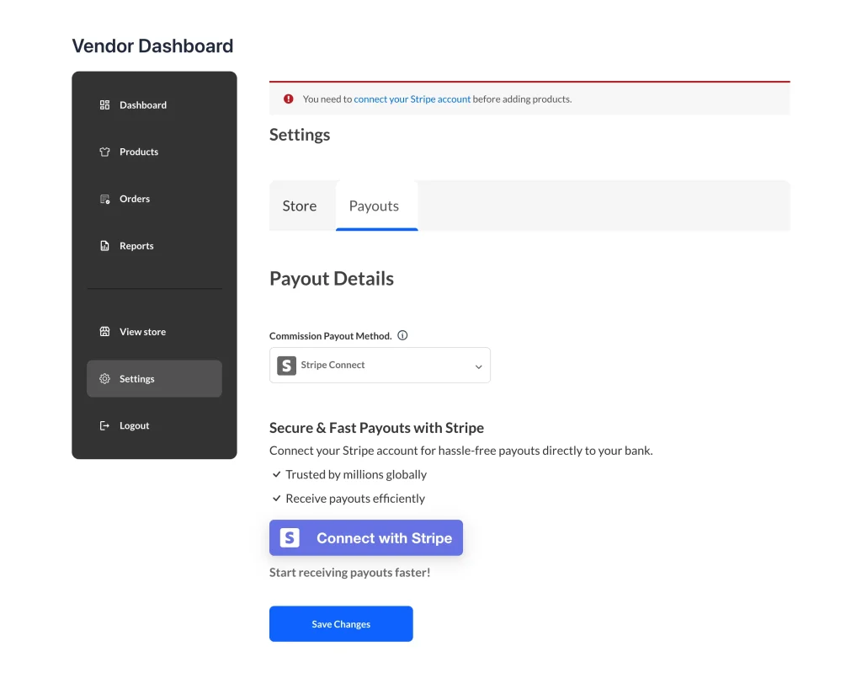Click the Logout arrow icon

104,425
